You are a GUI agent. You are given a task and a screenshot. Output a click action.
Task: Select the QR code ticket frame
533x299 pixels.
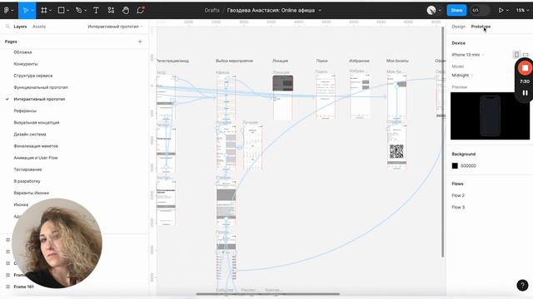click(396, 147)
